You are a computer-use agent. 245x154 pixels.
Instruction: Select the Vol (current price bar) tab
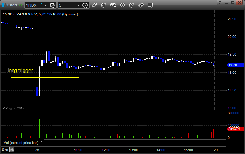coord(21,142)
